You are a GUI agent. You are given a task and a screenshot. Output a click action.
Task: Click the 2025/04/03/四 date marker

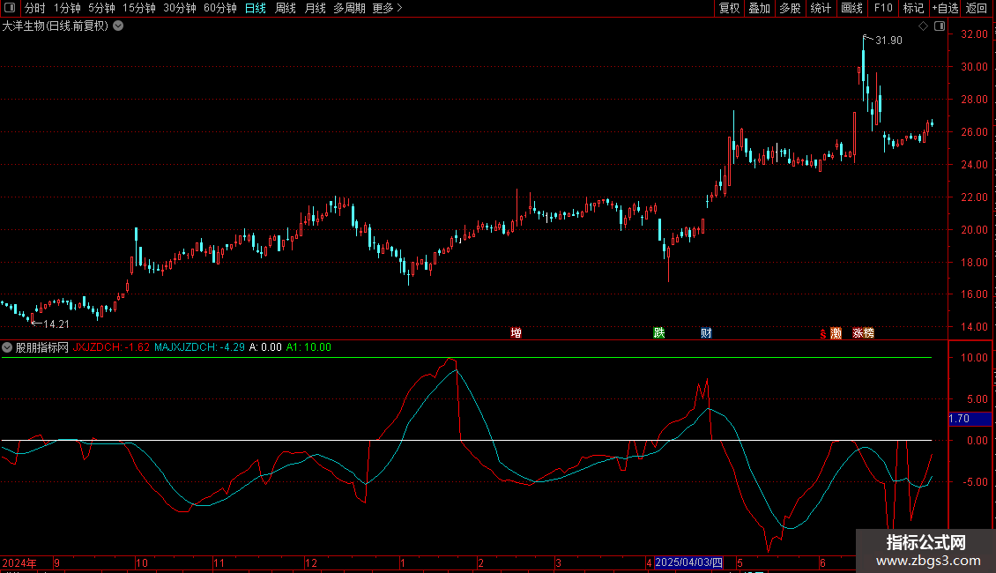(688, 562)
